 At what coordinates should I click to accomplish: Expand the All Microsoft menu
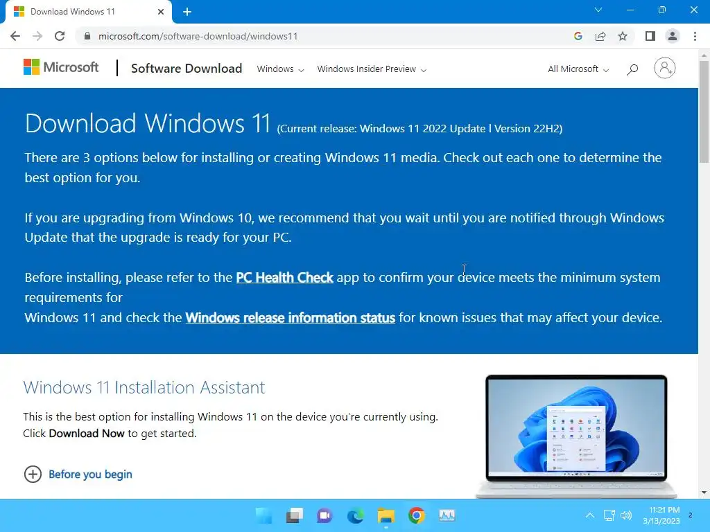578,69
